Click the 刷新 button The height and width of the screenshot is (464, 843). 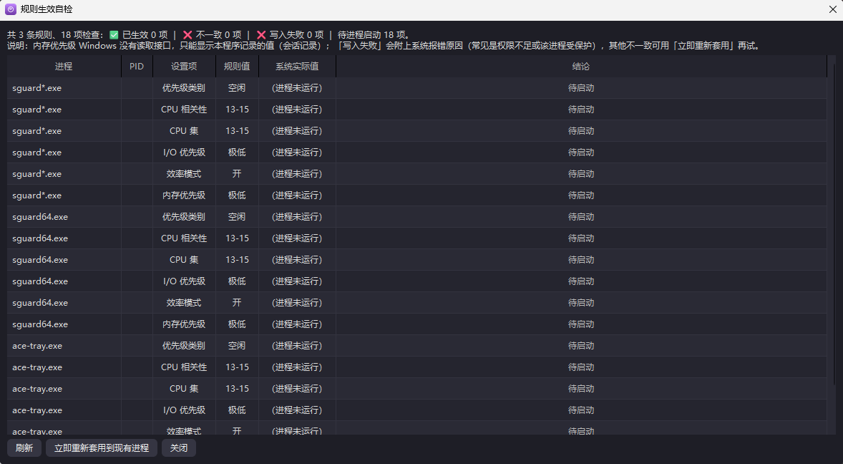(24, 448)
